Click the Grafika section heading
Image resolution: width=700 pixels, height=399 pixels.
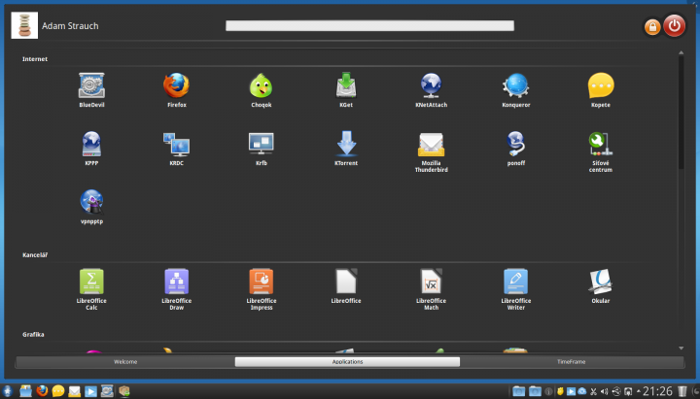point(33,334)
